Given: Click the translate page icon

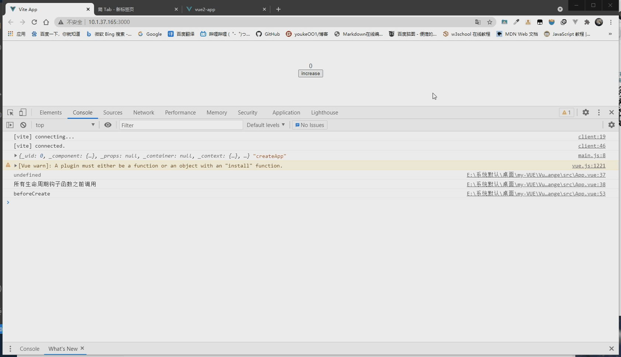Looking at the screenshot, I should pos(478,22).
